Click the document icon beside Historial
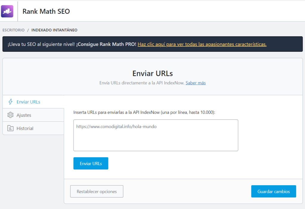 point(10,128)
